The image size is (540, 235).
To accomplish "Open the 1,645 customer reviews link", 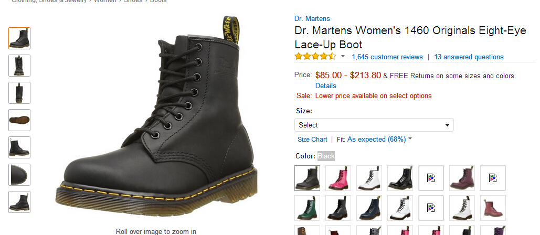I will (x=387, y=57).
